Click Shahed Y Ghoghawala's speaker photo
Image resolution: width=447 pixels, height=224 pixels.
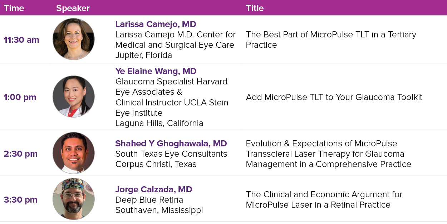[x=74, y=153]
